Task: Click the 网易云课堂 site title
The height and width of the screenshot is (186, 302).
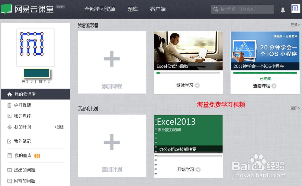Action: [34, 9]
